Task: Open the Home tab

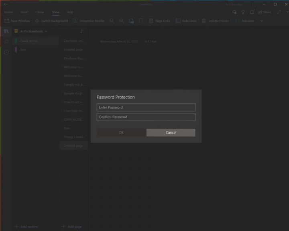Action: click(8, 12)
